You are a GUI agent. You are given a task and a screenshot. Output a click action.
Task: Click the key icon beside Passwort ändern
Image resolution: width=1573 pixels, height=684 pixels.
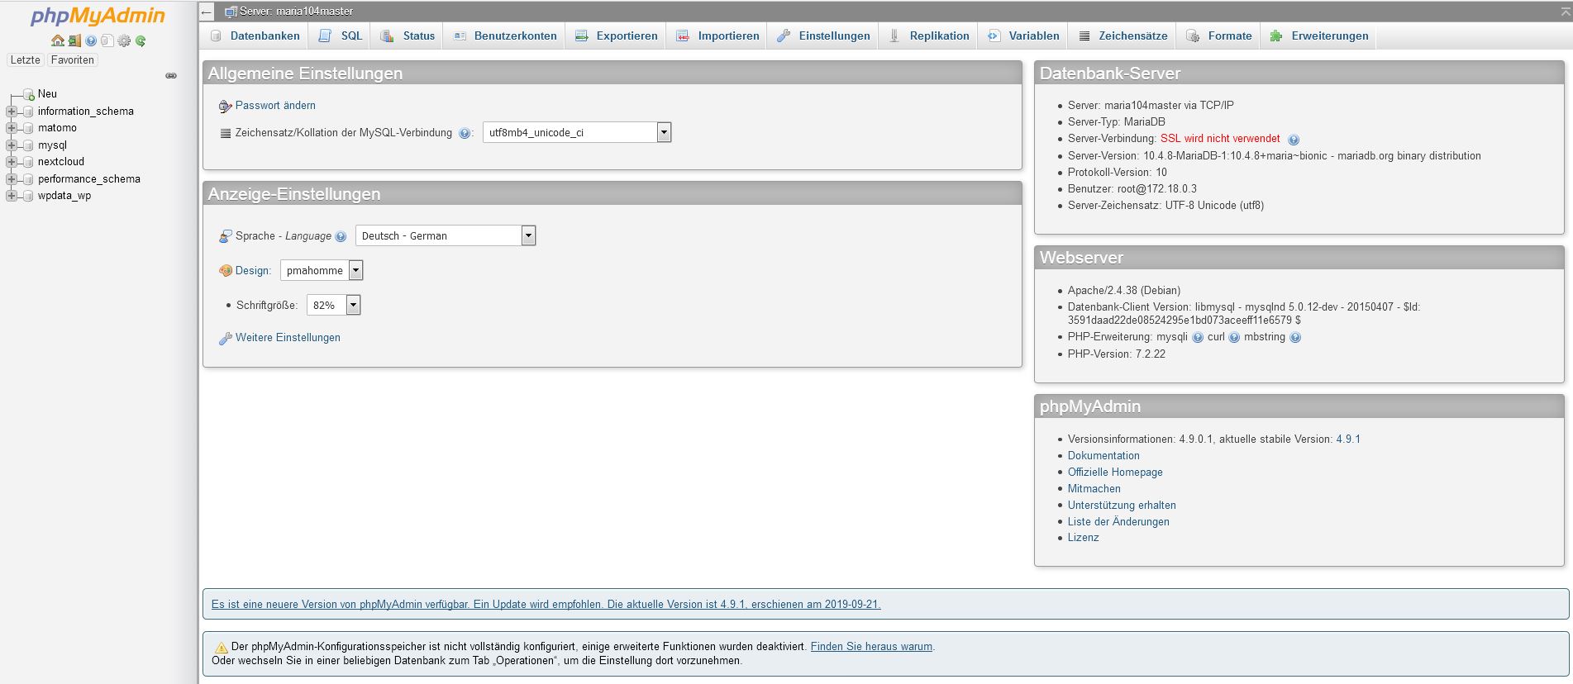pos(225,106)
